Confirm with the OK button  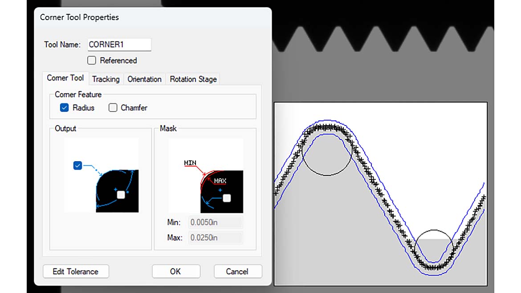click(176, 272)
